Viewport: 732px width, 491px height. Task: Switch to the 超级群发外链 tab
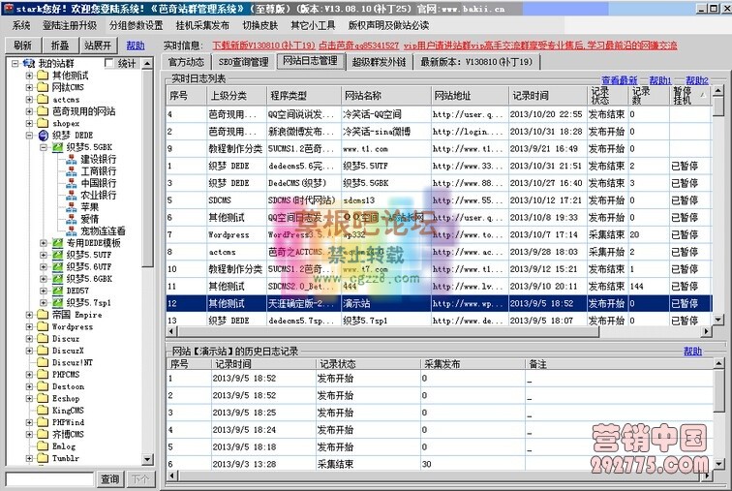[x=379, y=62]
